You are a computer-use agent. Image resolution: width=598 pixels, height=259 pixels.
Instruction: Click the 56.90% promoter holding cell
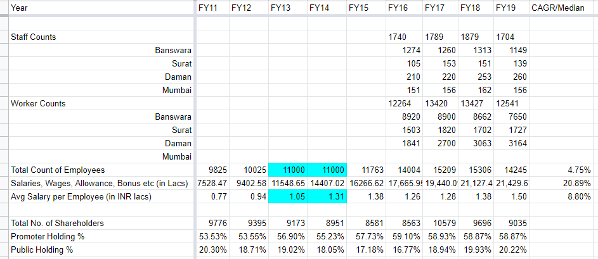tap(288, 236)
